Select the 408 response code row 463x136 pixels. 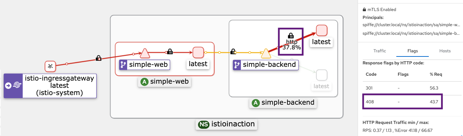point(402,102)
